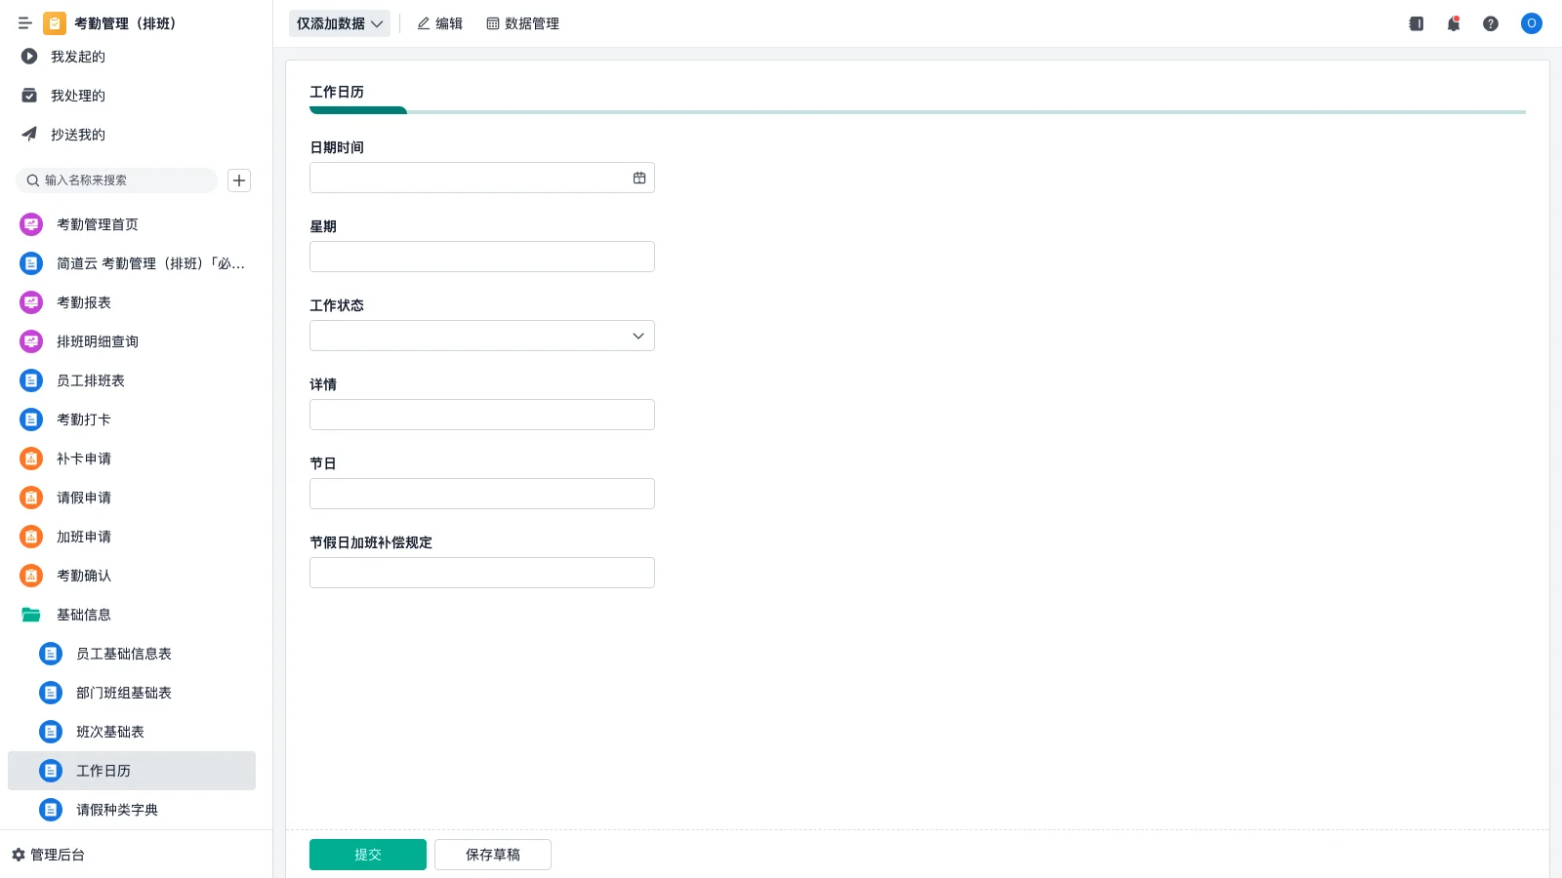Click the teal form progress bar

coord(357,111)
